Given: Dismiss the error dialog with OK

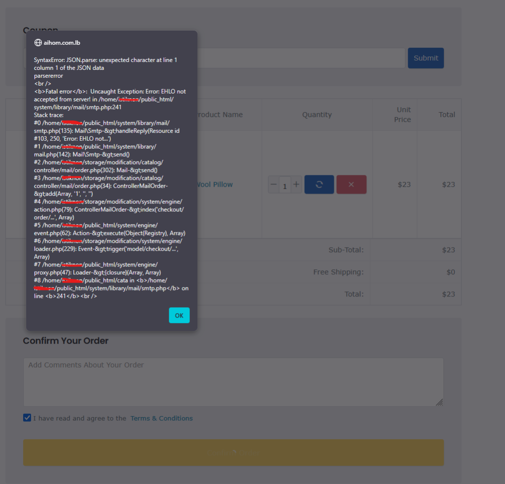Looking at the screenshot, I should pos(179,315).
